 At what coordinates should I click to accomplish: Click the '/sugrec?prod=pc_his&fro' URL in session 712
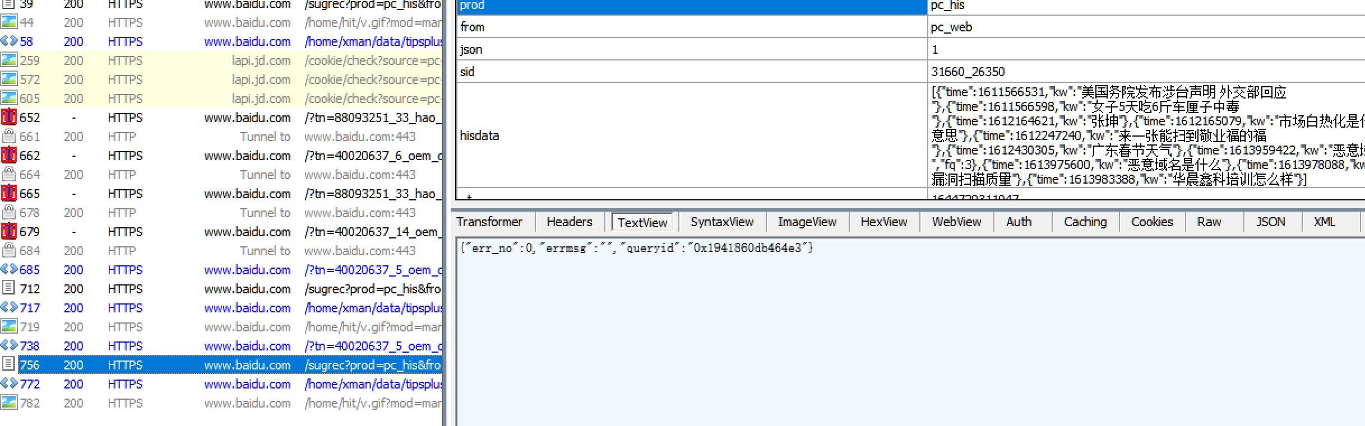(373, 289)
